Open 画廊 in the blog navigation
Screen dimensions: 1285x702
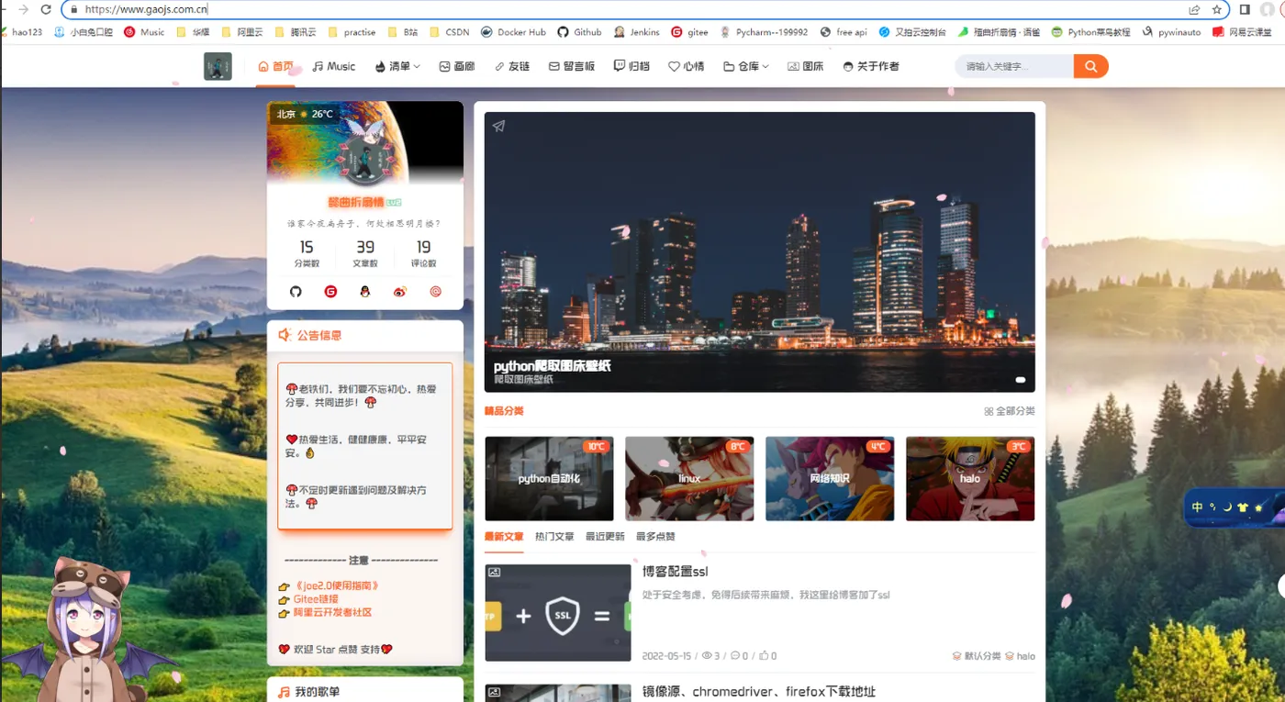(x=457, y=66)
